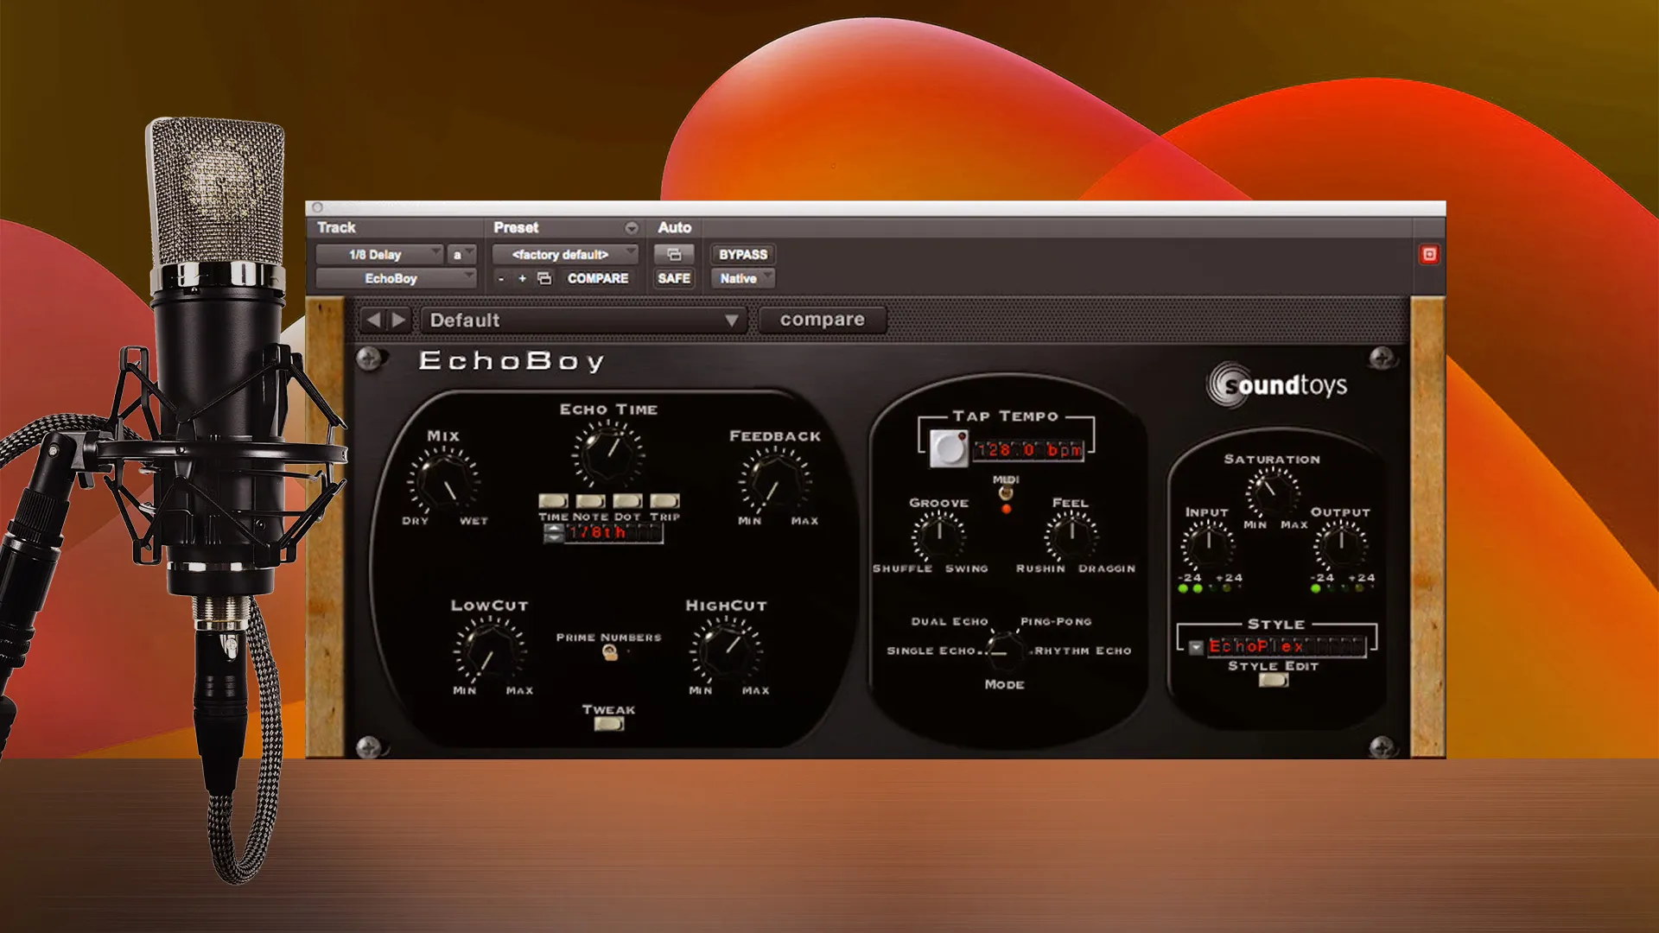This screenshot has height=933, width=1659.
Task: Click the Saturation knob
Action: tap(1272, 493)
